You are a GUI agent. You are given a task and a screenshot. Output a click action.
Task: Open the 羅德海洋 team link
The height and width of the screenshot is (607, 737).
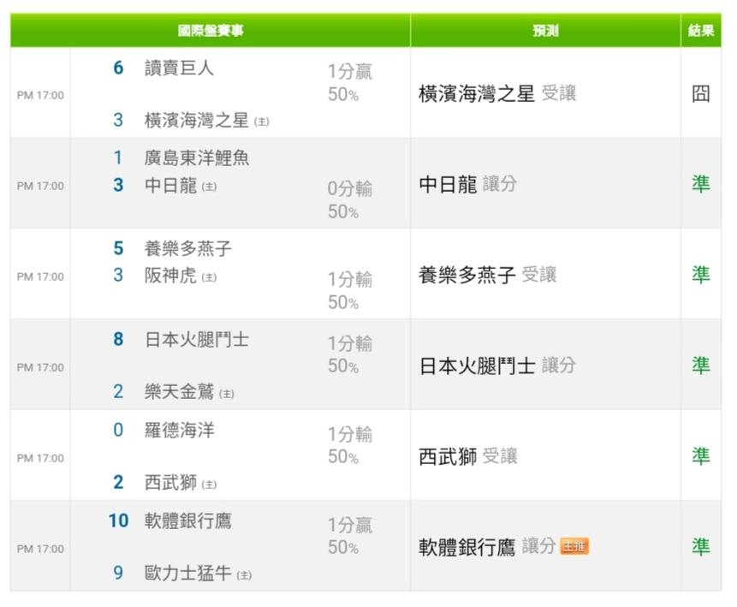(179, 431)
